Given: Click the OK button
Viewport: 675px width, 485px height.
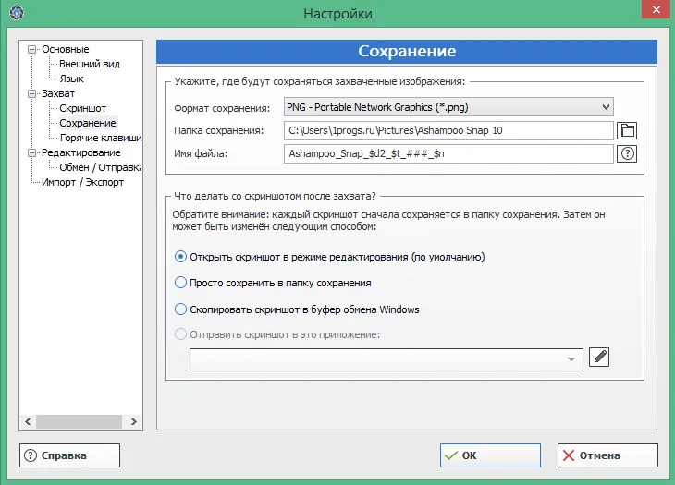Looking at the screenshot, I should (490, 455).
